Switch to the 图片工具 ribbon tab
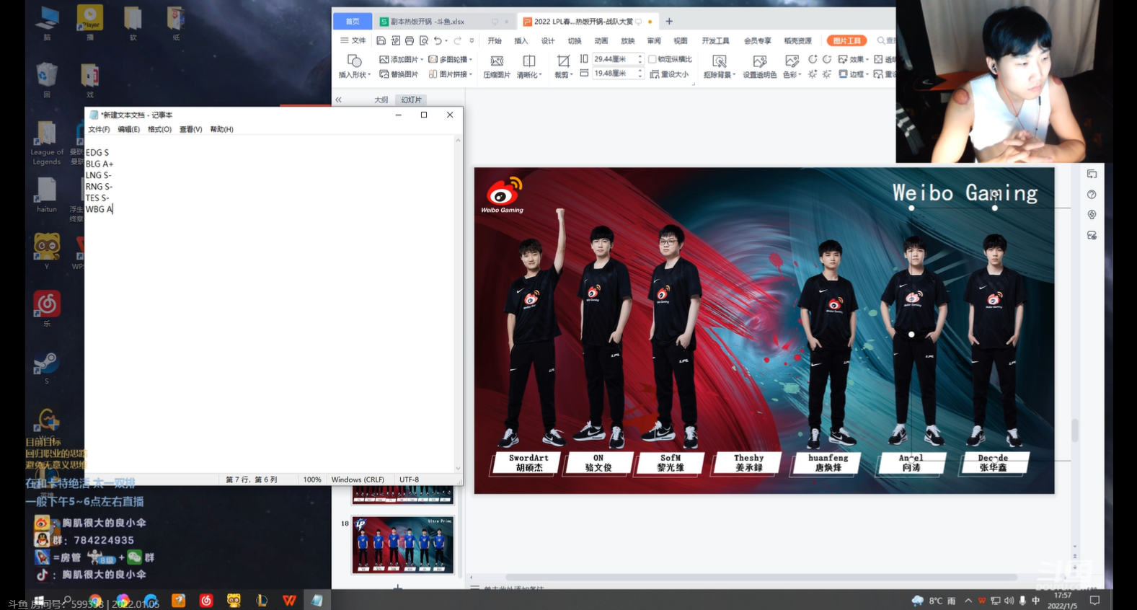 click(846, 41)
